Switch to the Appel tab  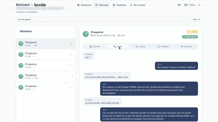point(118,47)
